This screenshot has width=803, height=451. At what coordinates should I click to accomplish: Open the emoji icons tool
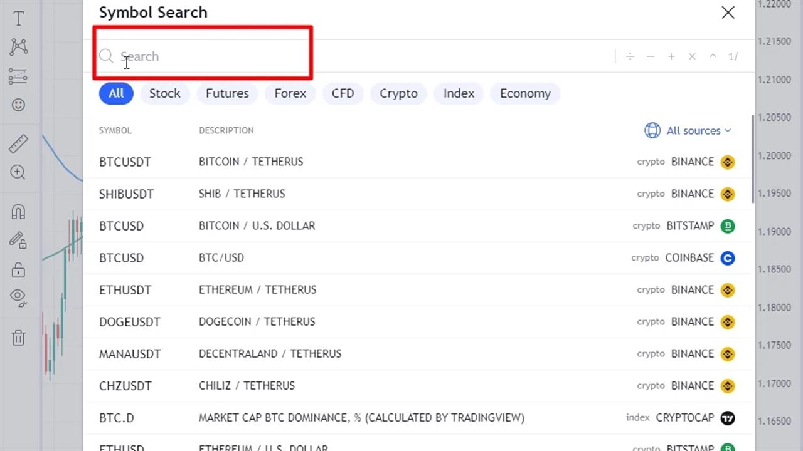pos(19,105)
